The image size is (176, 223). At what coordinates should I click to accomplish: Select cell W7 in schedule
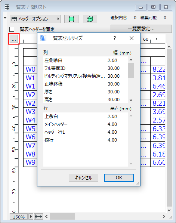30,145
